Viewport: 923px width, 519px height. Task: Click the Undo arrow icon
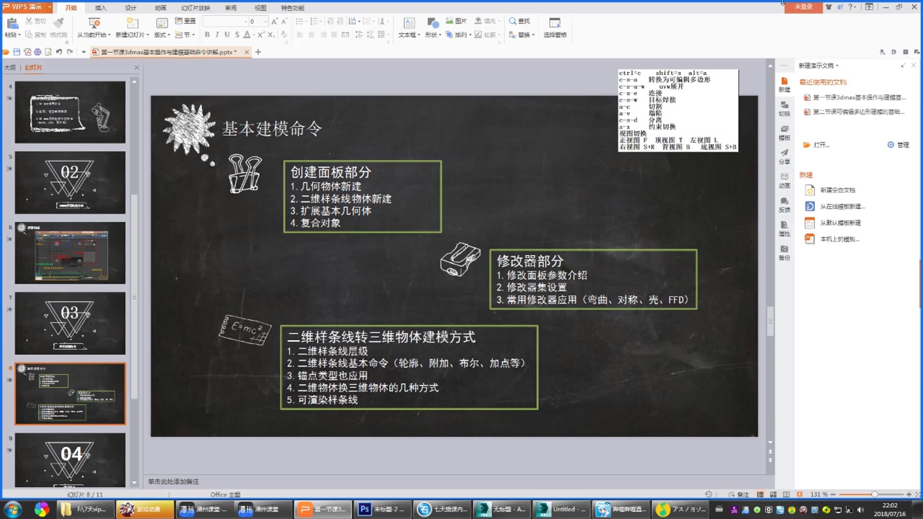click(59, 52)
